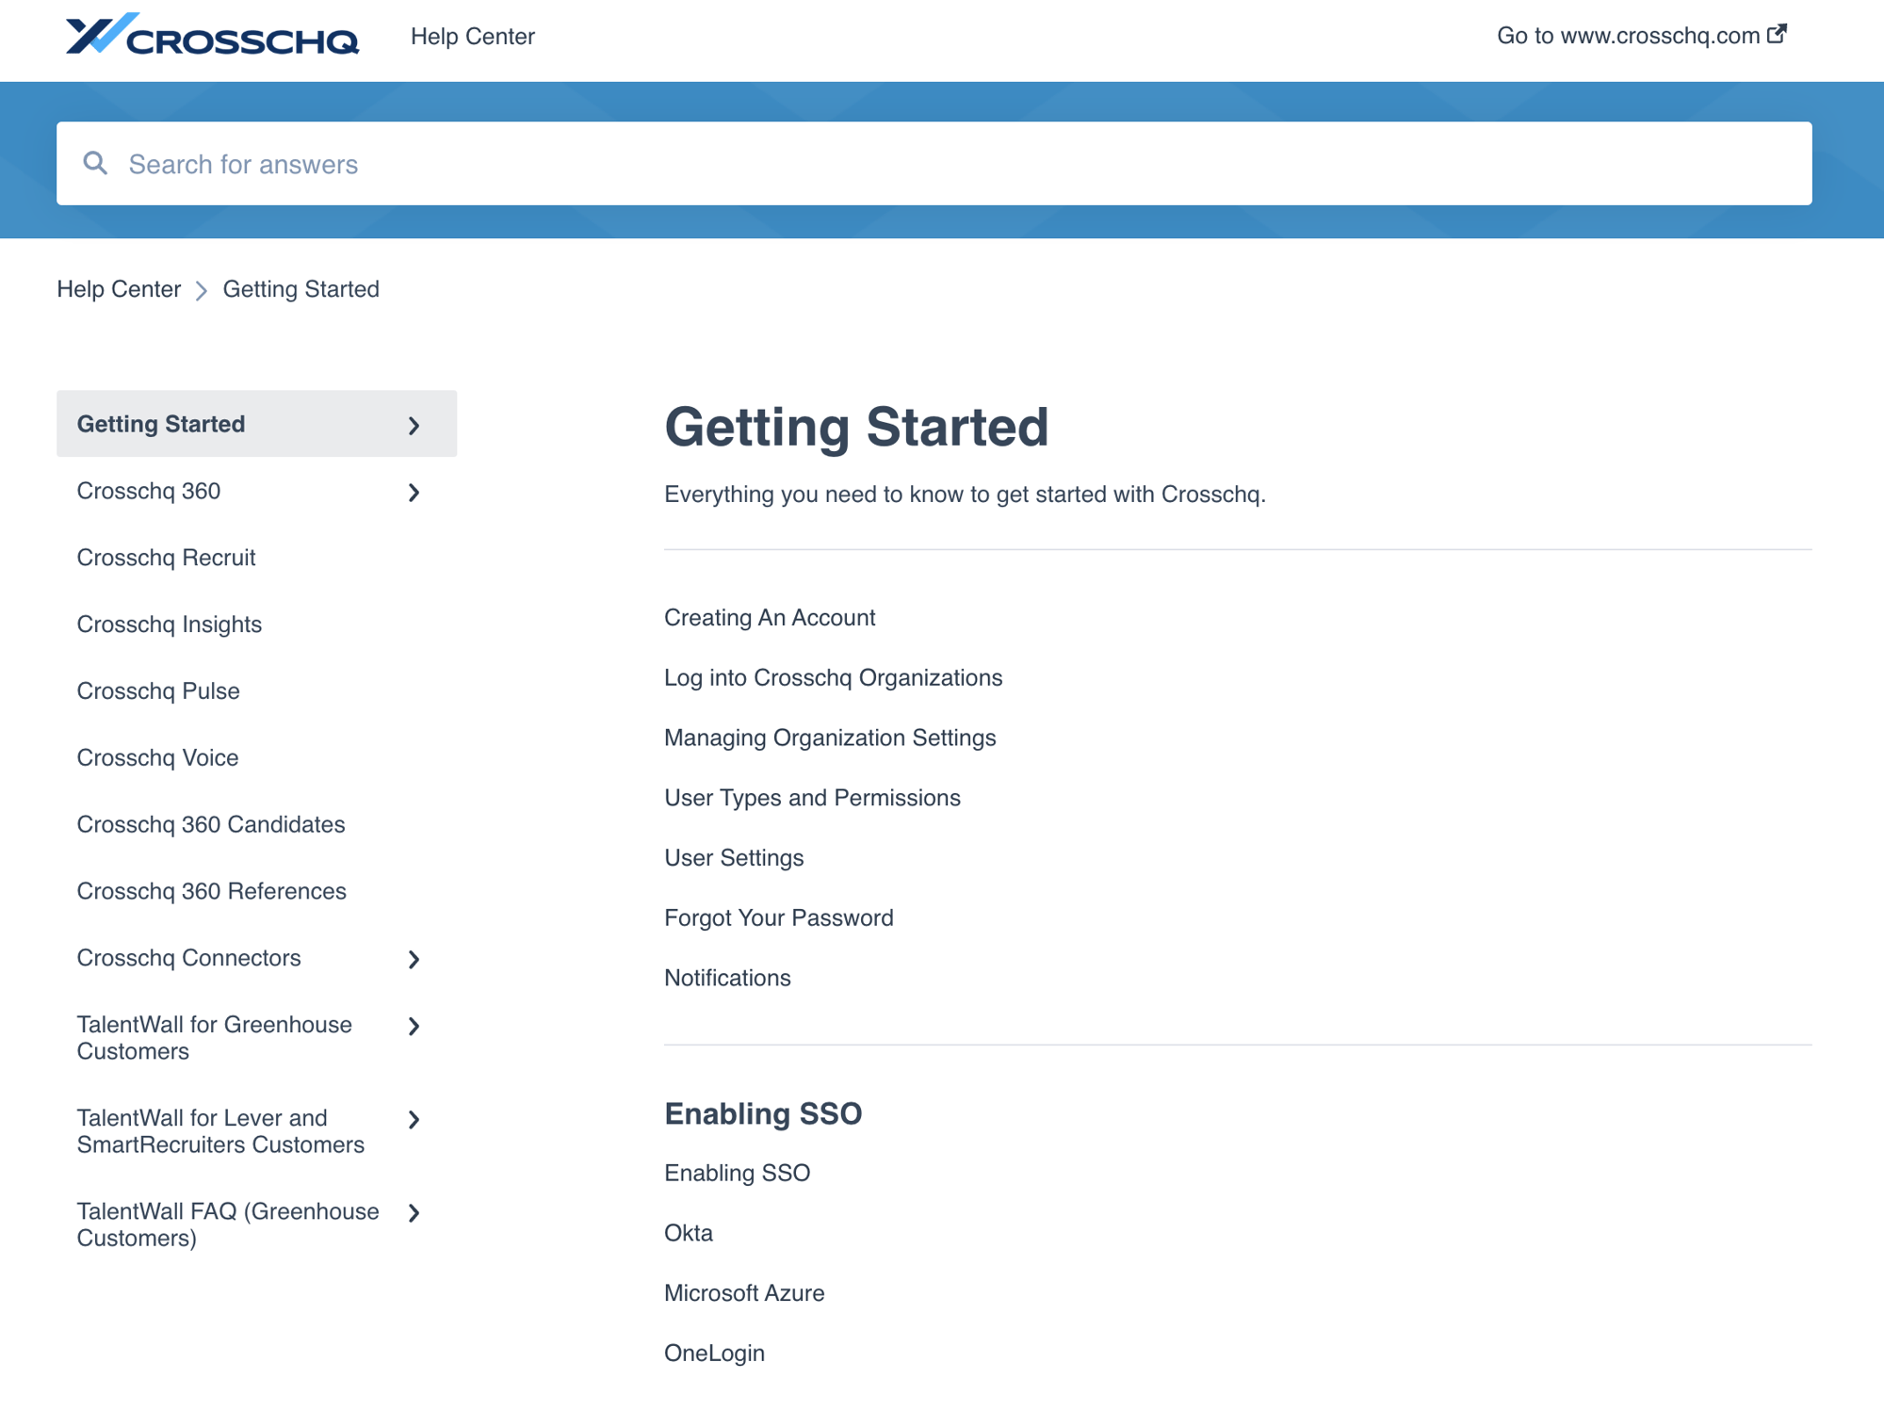1884x1411 pixels.
Task: Open the Okta SSO article
Action: (689, 1233)
